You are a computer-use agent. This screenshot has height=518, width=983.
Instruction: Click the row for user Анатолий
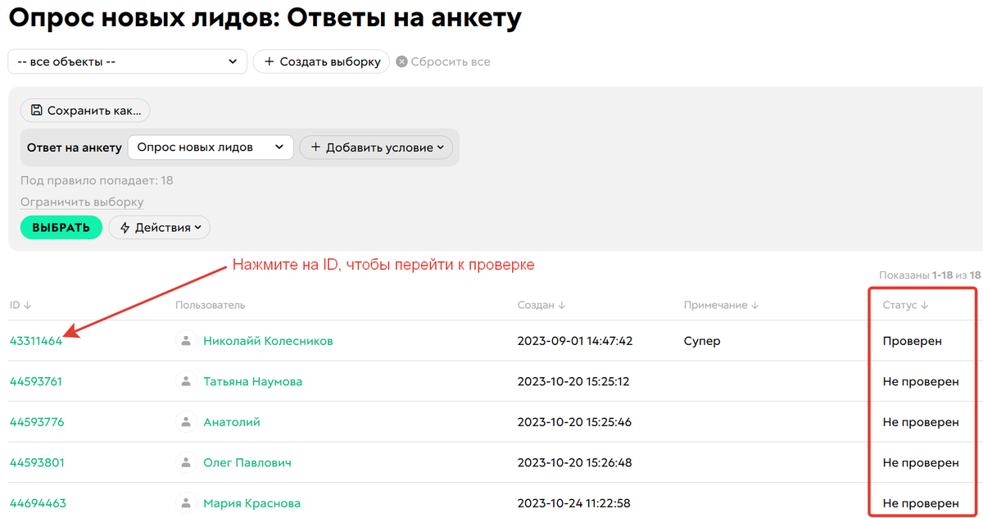[x=230, y=421]
